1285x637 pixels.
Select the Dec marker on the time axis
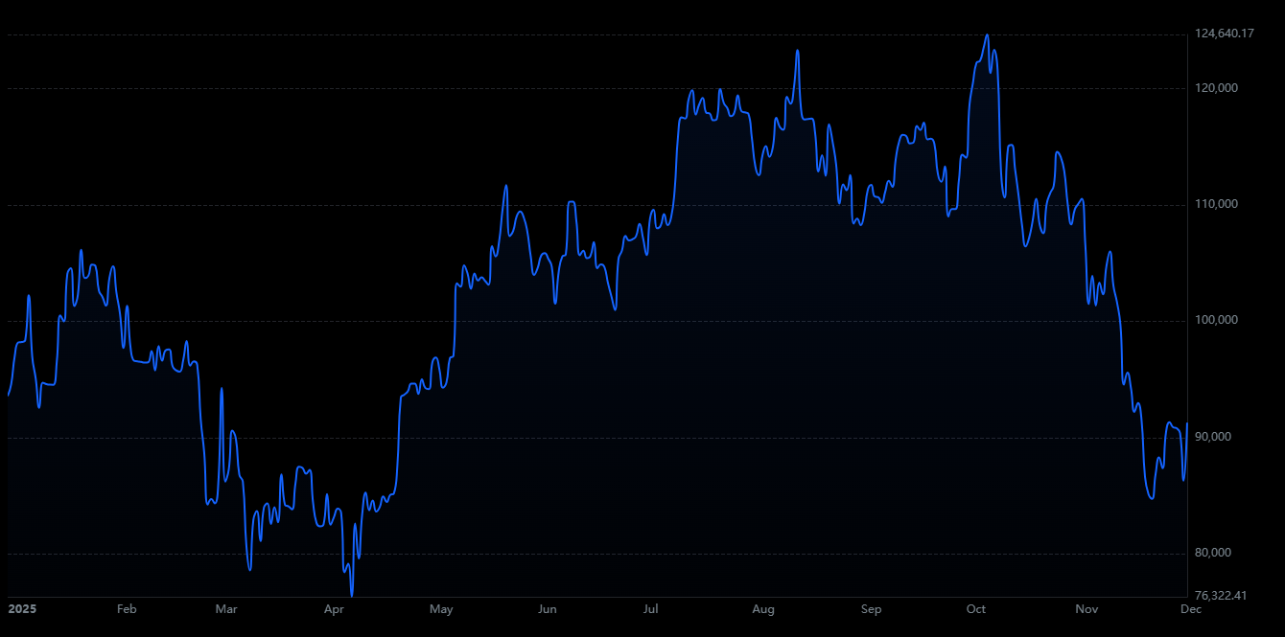[x=1190, y=609]
